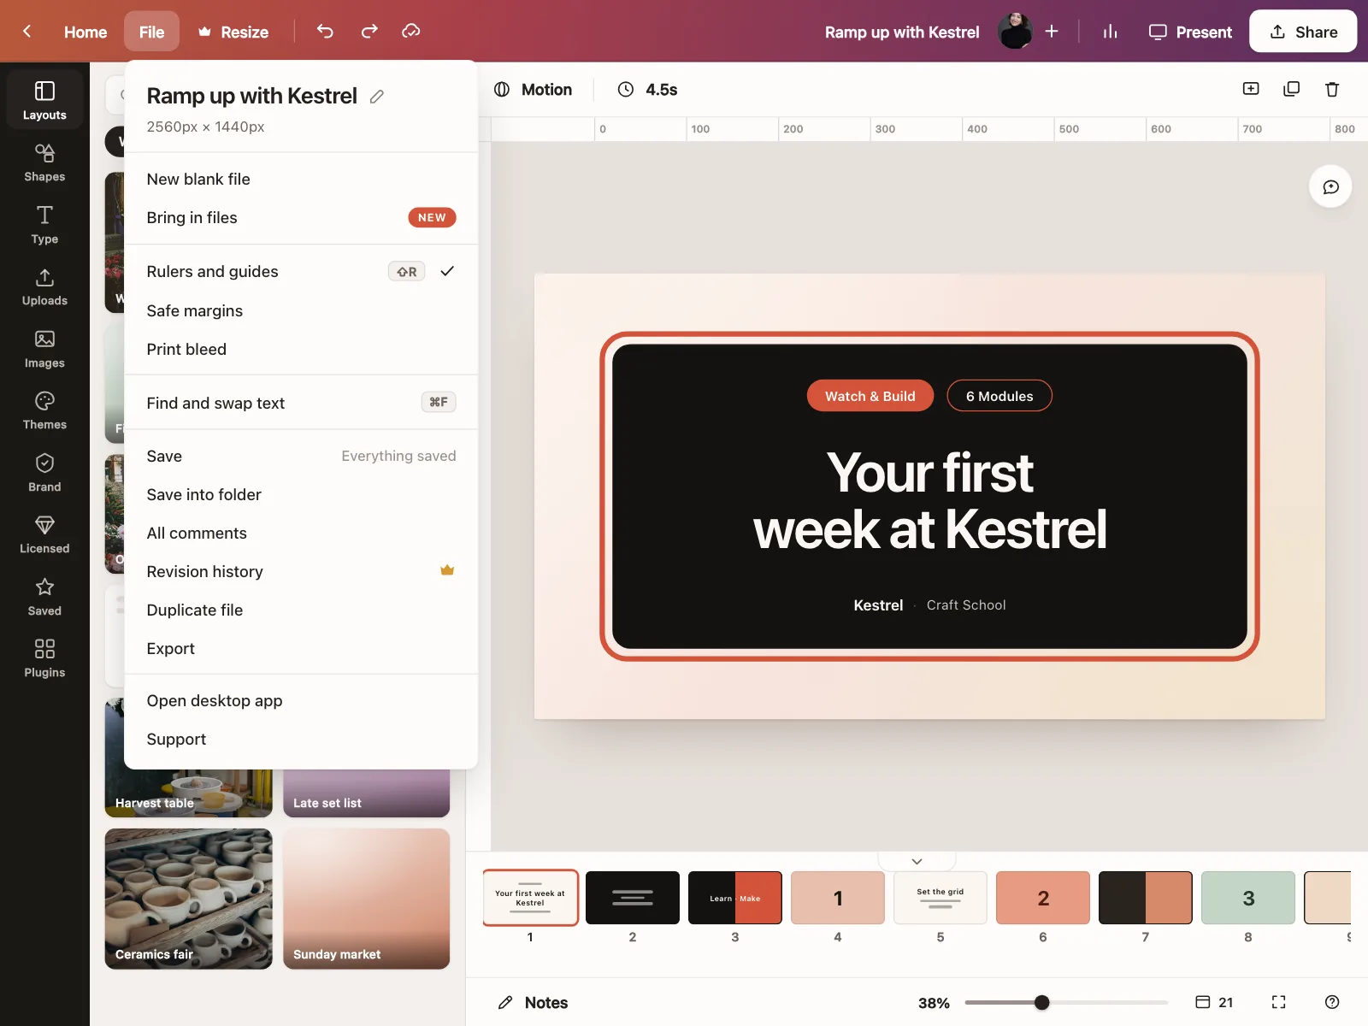
Task: Open the Licensed sidebar panel
Action: pos(44,534)
